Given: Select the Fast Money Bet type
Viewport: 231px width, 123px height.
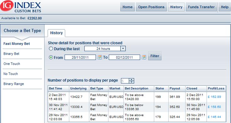Looking at the screenshot, I should (x=17, y=44).
